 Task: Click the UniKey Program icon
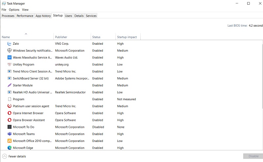point(10,64)
